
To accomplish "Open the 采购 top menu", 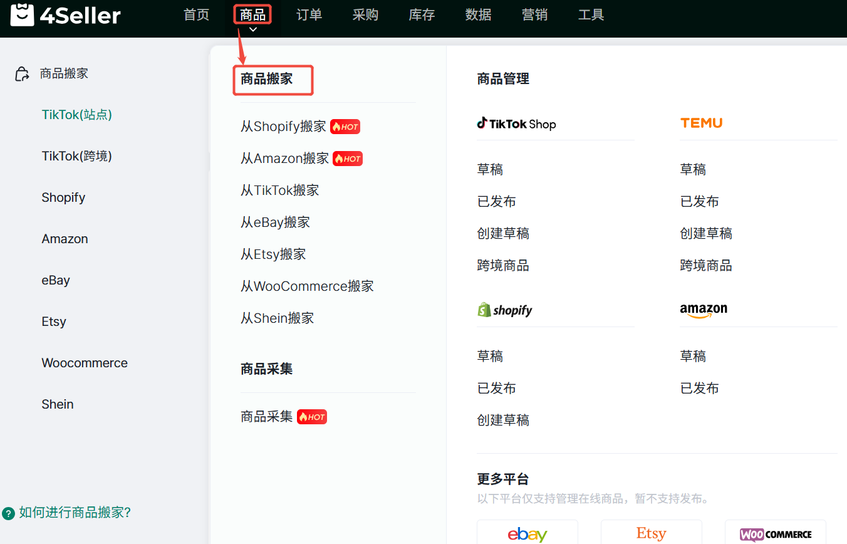I will click(365, 15).
